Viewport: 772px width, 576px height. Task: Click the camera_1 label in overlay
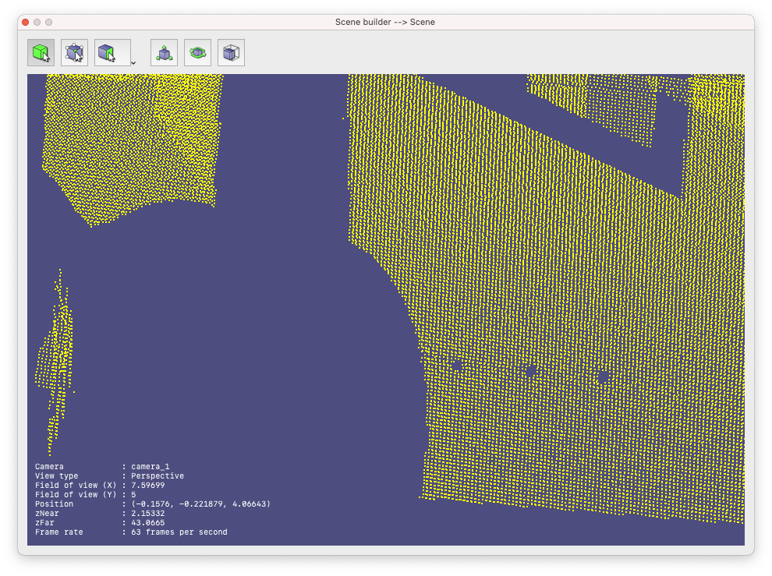pos(150,466)
